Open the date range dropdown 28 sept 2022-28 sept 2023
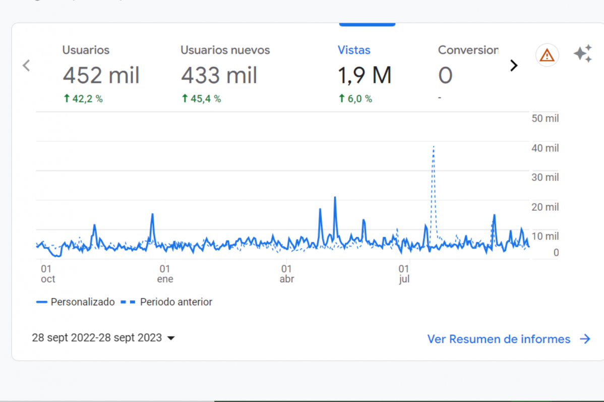Viewport: 604px width, 402px height. coord(103,338)
